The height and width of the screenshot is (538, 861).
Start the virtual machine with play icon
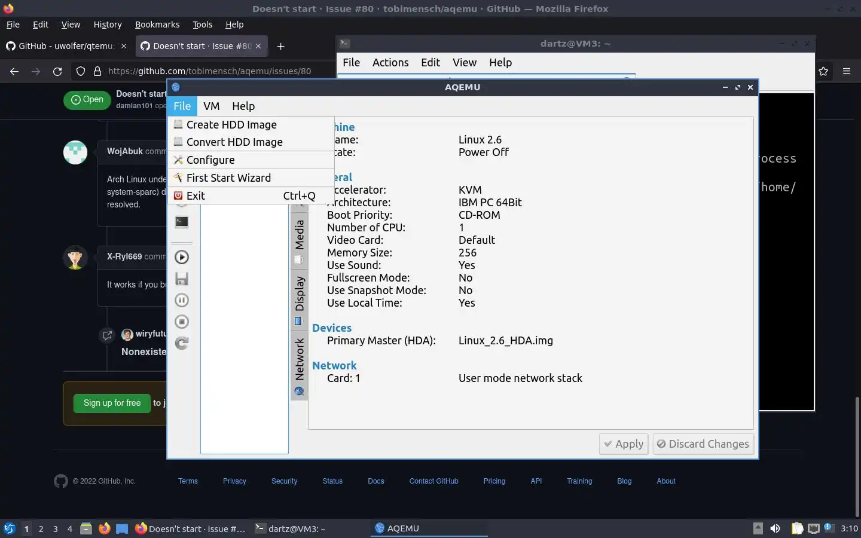pos(182,257)
